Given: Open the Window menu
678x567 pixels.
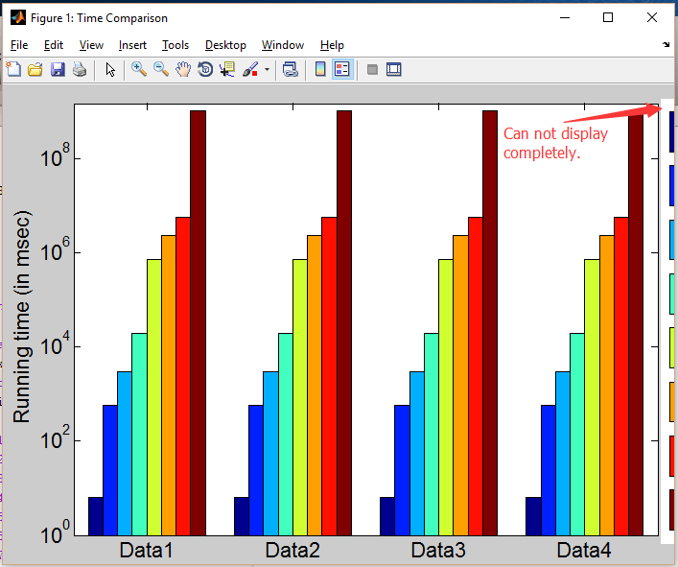Looking at the screenshot, I should pos(283,45).
